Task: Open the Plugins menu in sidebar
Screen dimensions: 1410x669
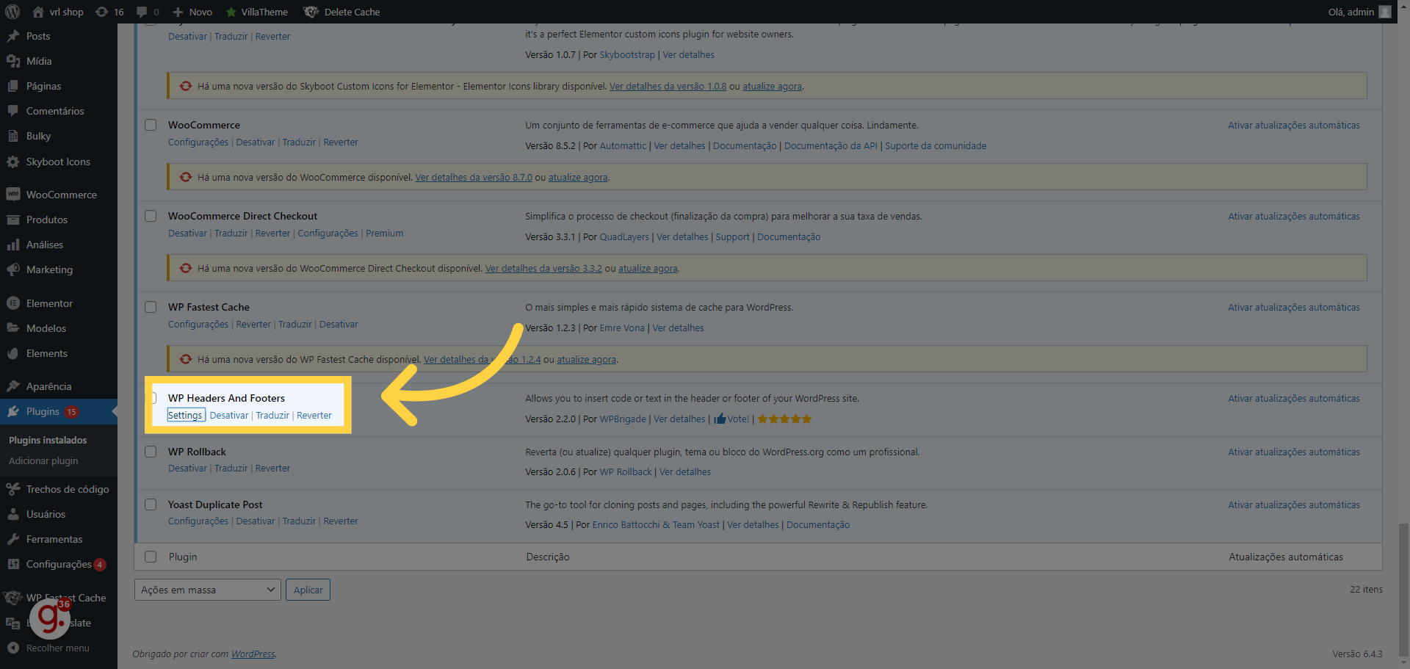Action: [x=59, y=411]
